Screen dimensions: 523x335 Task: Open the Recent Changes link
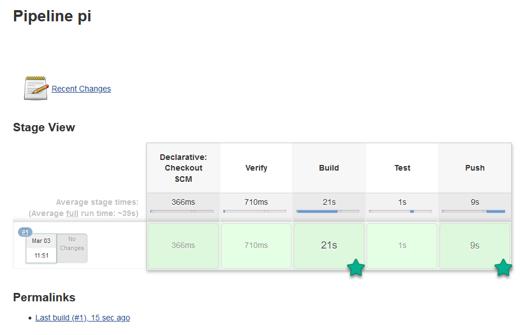click(81, 89)
